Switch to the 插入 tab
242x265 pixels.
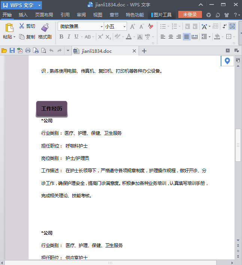tap(23, 15)
